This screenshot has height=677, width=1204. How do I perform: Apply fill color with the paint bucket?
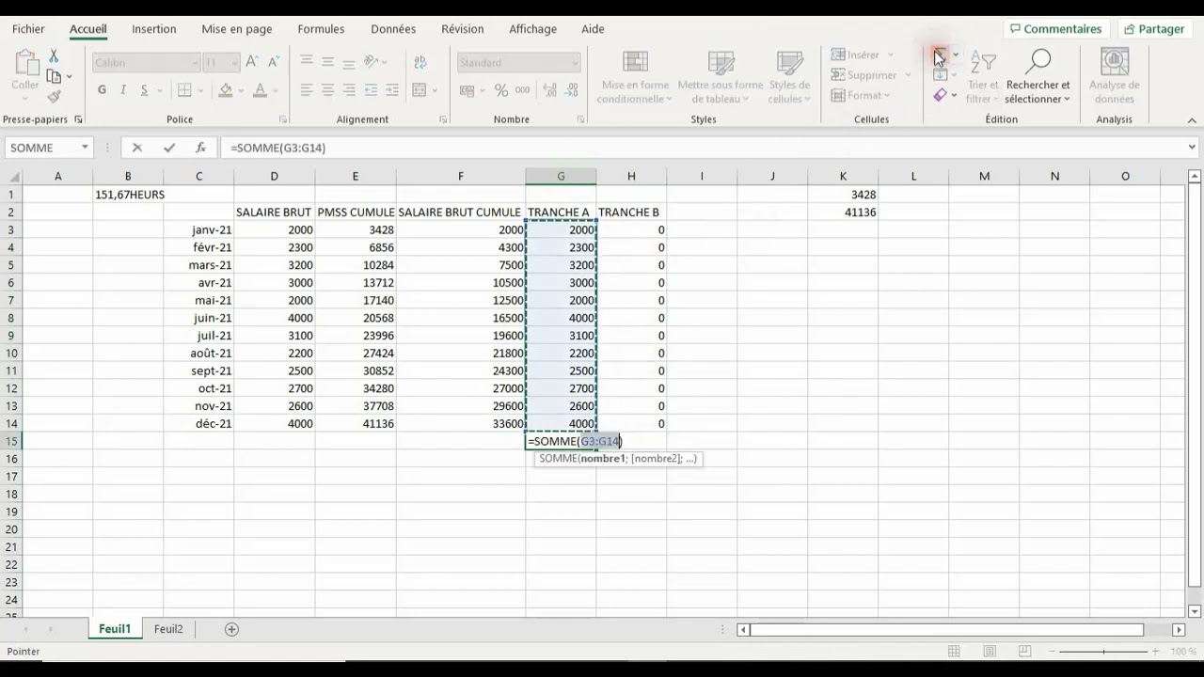tap(225, 90)
